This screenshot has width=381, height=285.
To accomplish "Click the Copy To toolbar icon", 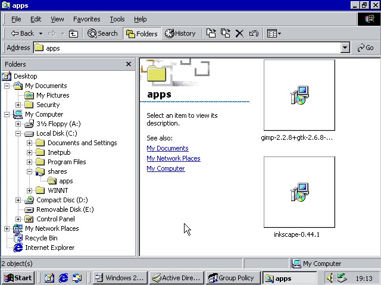I will coord(225,33).
